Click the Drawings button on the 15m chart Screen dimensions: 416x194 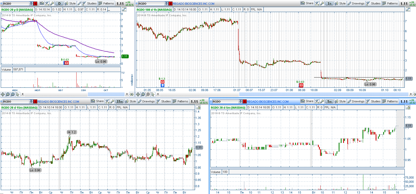[146, 101]
